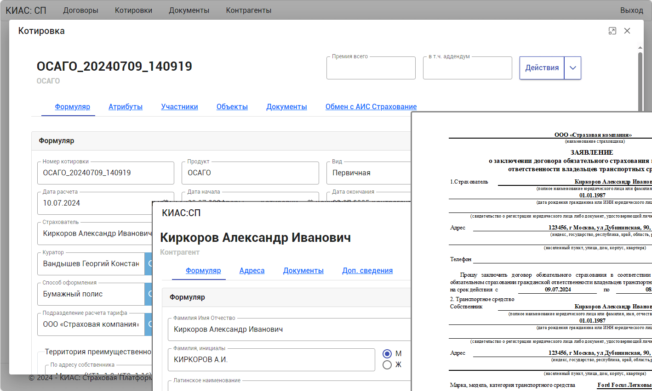Open Документы tab in Котировка dialog
The image size is (652, 391).
click(x=286, y=106)
